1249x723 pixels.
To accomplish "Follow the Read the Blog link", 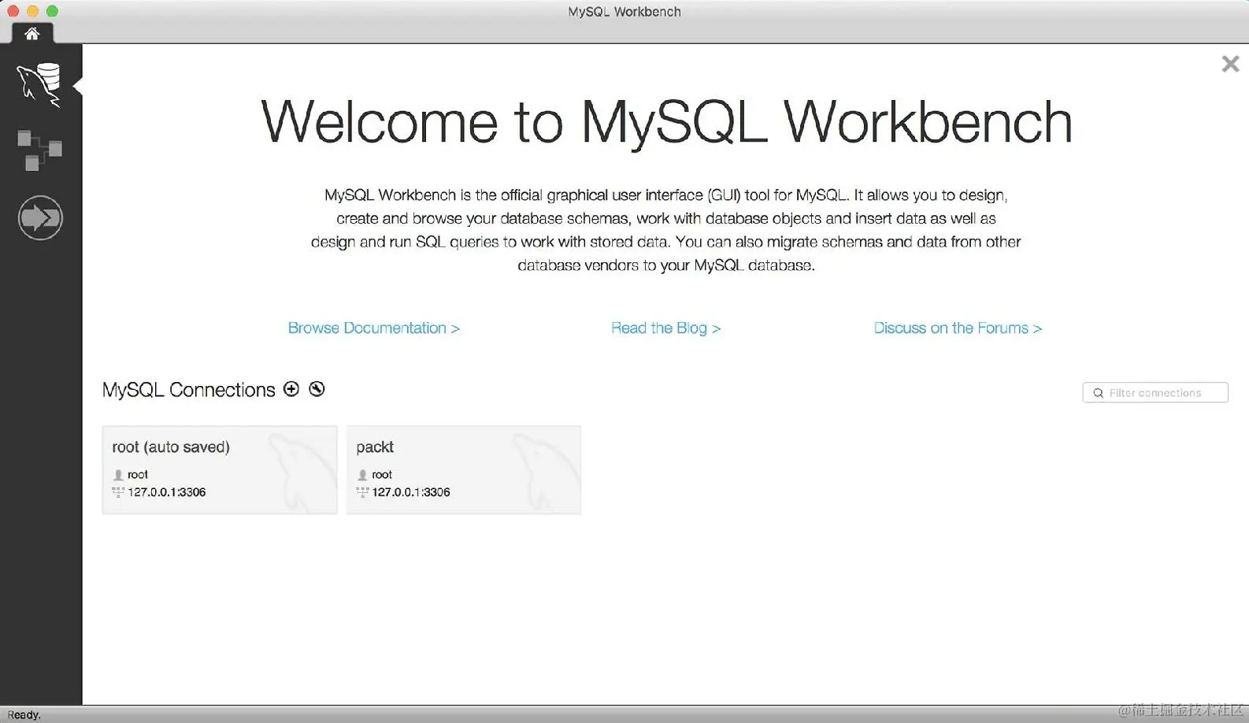I will [665, 328].
